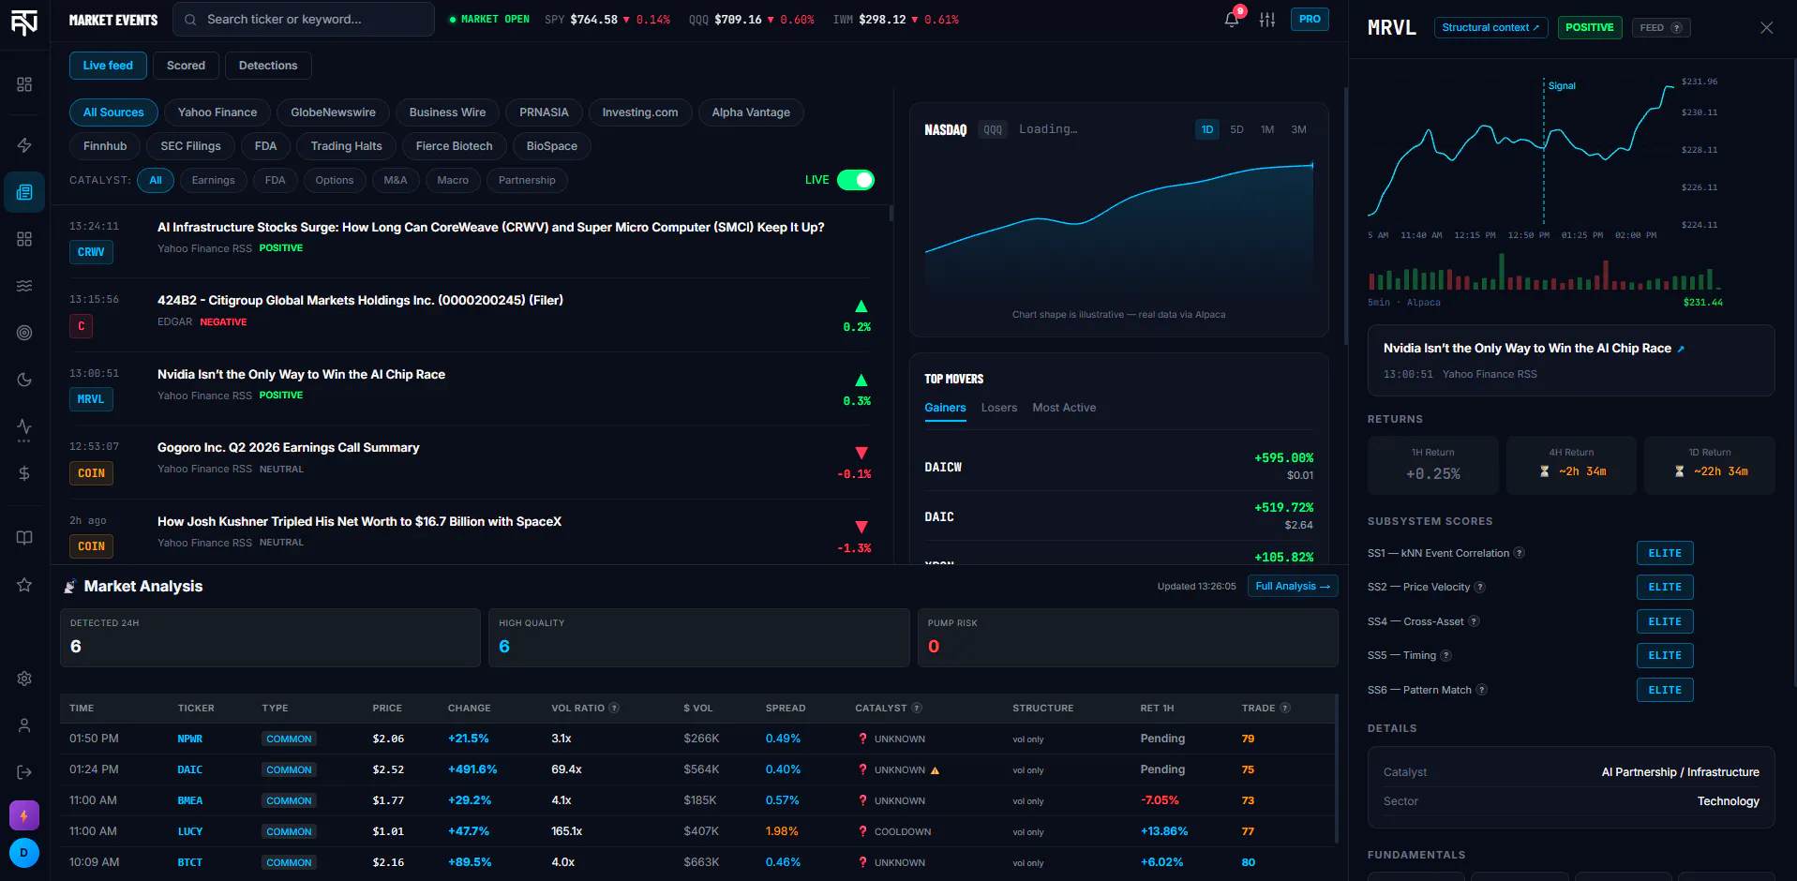Show help for SS2 Price Velocity
Screen dimensions: 1797x881
point(1480,588)
